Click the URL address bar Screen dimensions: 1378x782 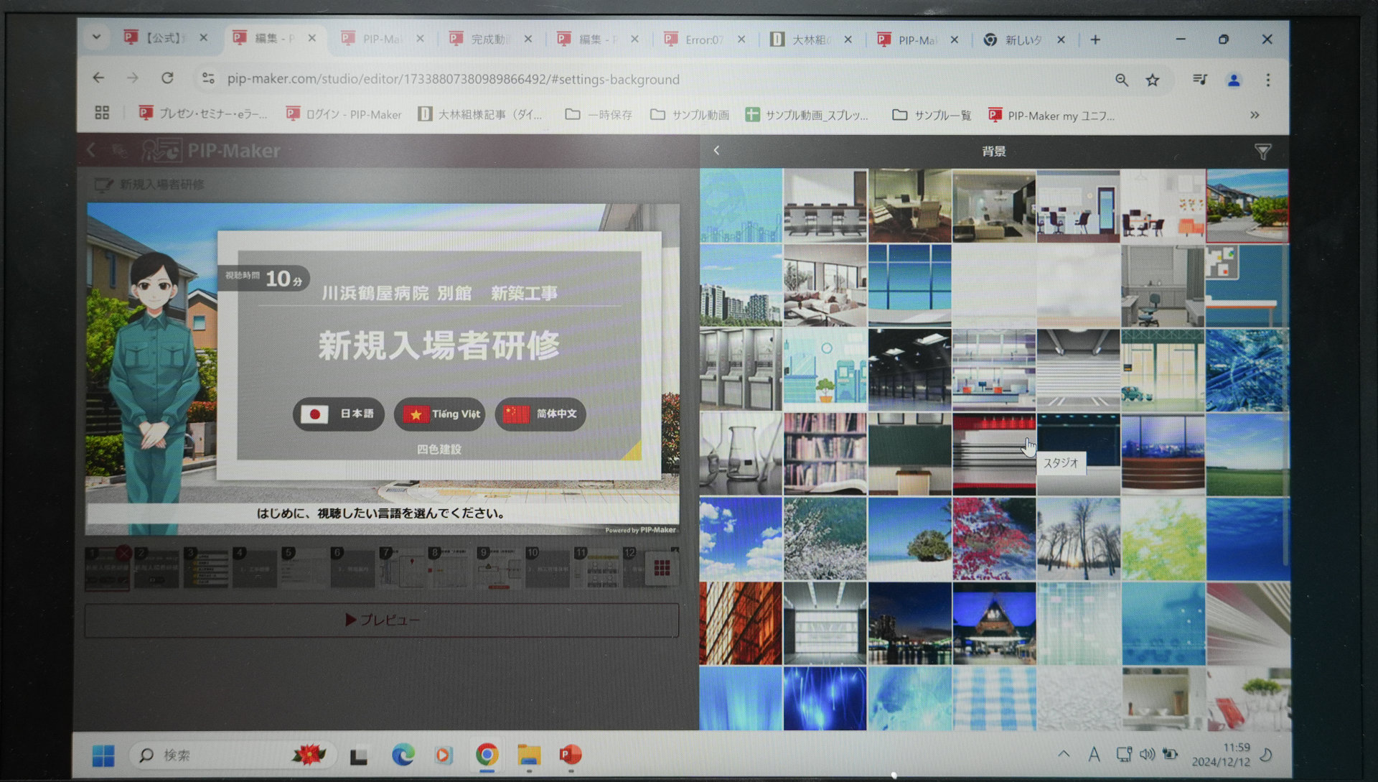coord(452,79)
